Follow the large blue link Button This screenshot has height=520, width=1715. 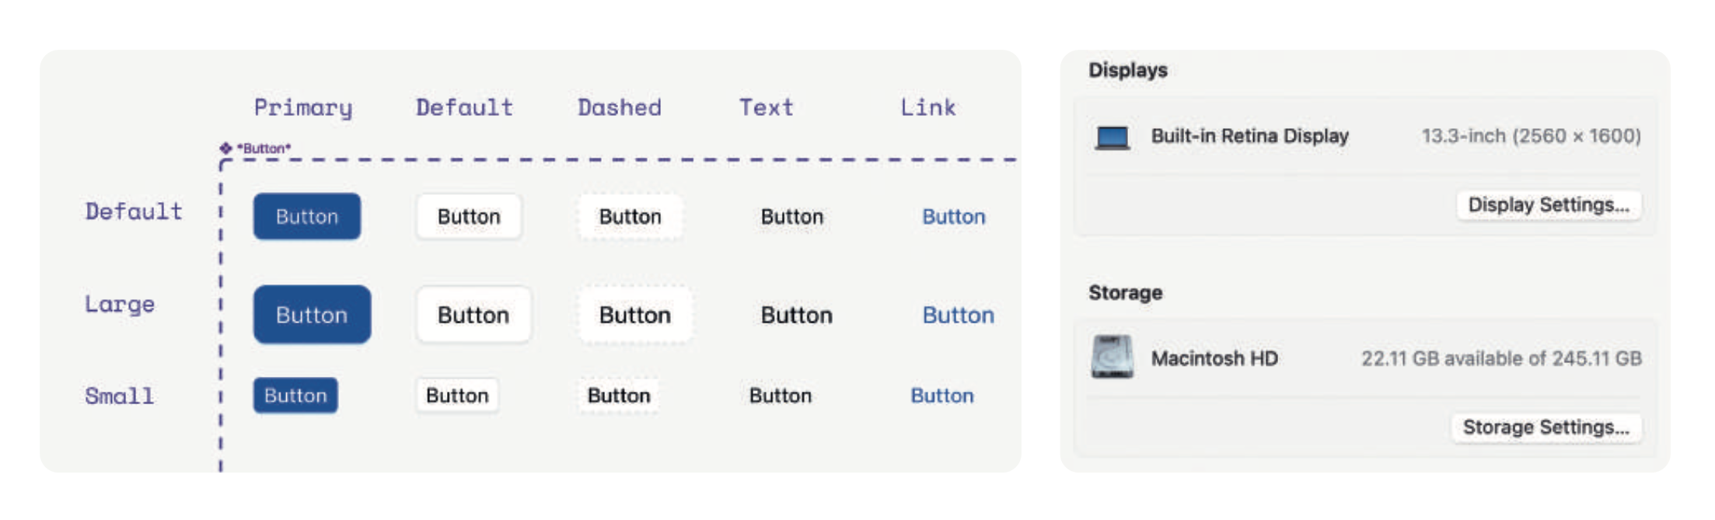coord(958,315)
